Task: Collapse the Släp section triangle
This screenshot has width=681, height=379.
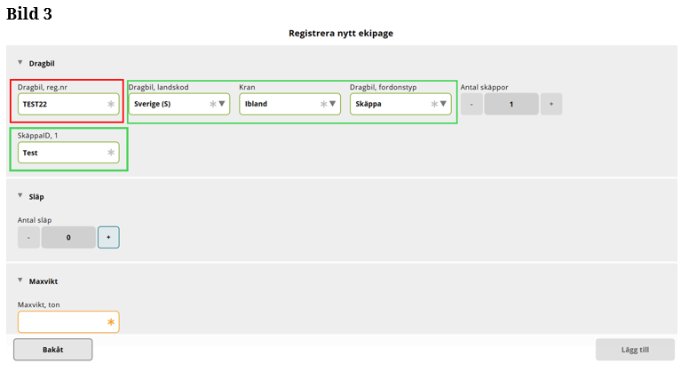Action: pos(20,195)
